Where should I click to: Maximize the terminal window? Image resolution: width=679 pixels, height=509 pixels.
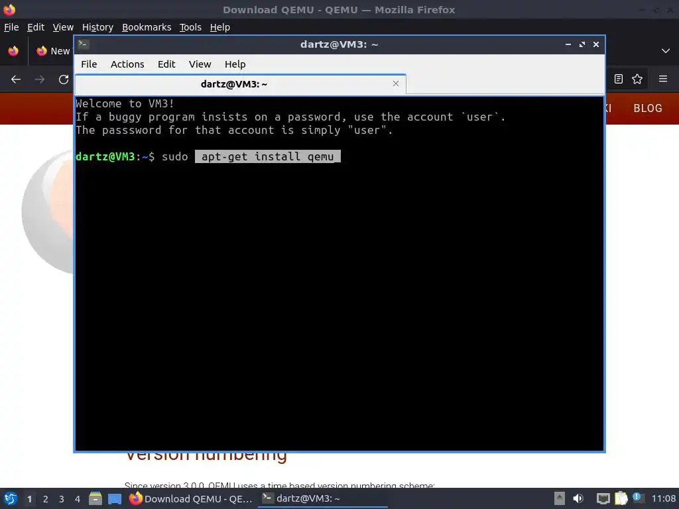click(582, 44)
